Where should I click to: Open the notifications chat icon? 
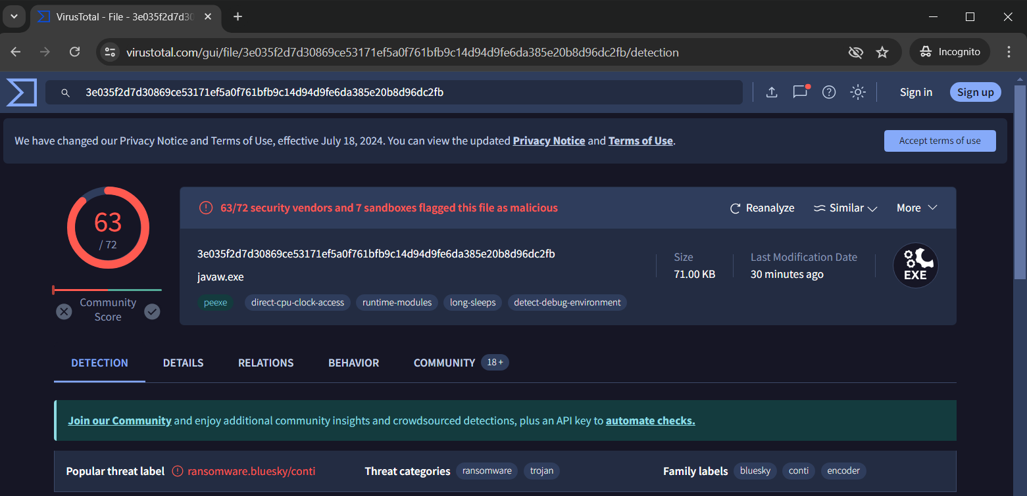(x=801, y=92)
